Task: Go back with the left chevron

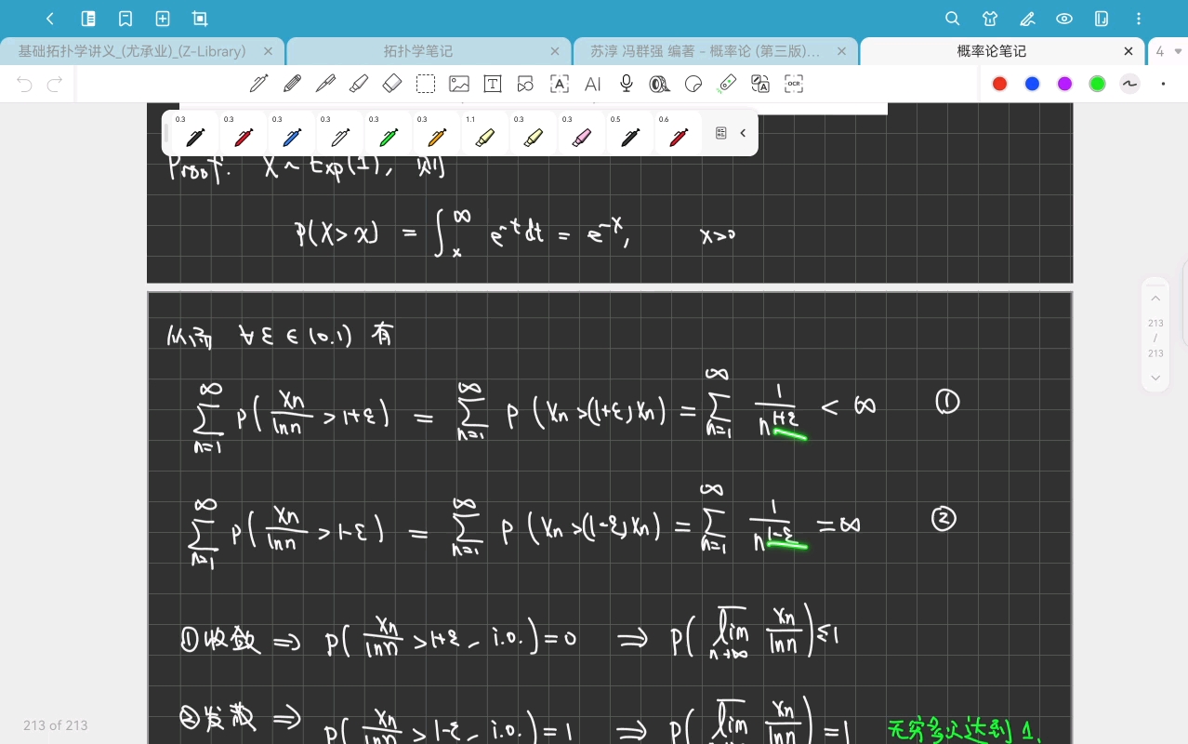Action: point(50,19)
